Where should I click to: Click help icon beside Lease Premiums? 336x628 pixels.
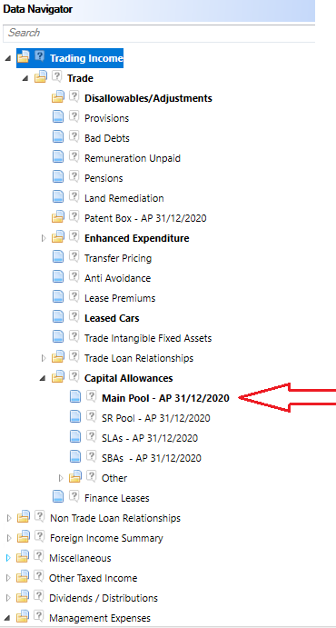(74, 296)
